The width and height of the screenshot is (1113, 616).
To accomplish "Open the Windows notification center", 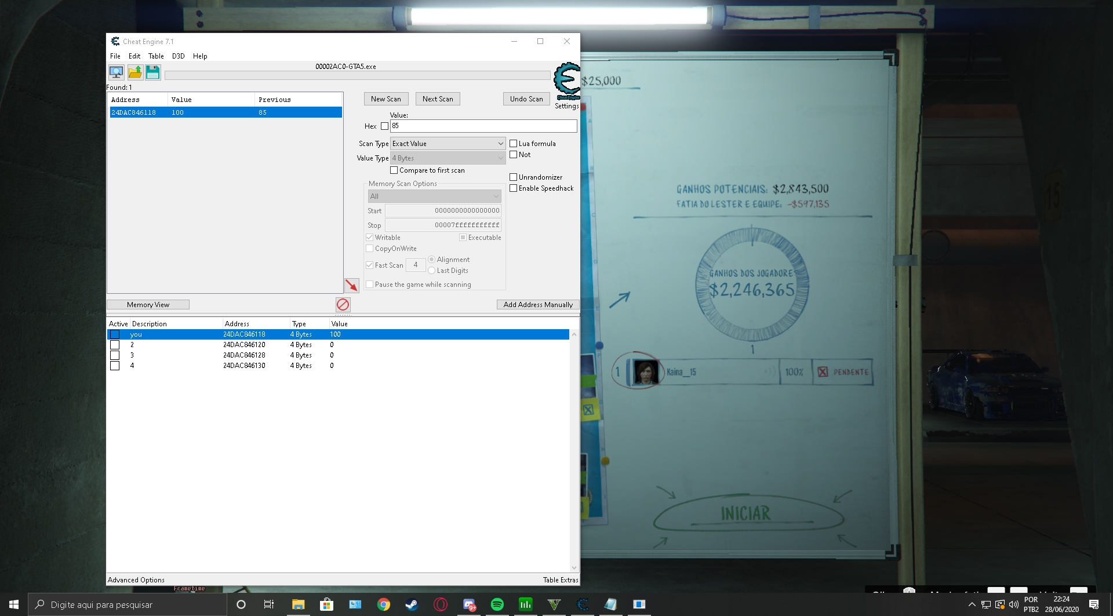I will click(1094, 604).
